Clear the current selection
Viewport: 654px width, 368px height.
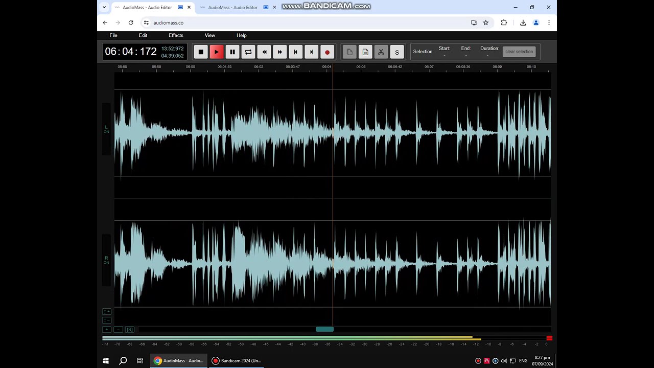519,52
